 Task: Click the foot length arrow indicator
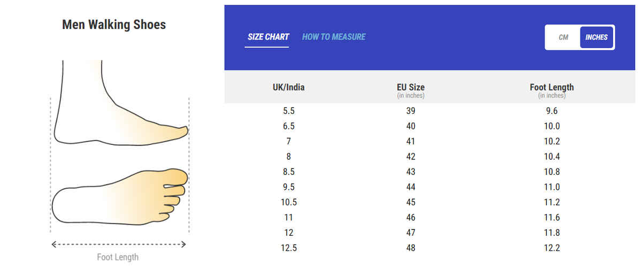(x=119, y=244)
